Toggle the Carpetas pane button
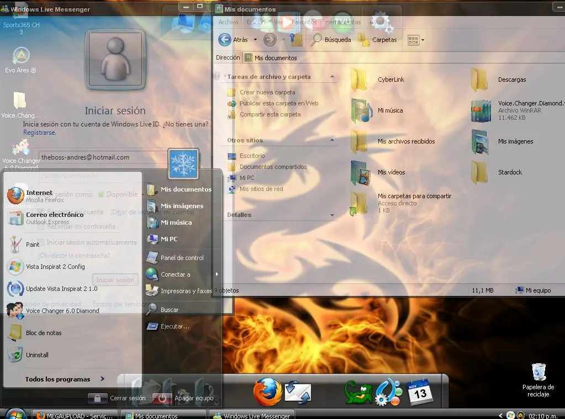 (x=378, y=40)
